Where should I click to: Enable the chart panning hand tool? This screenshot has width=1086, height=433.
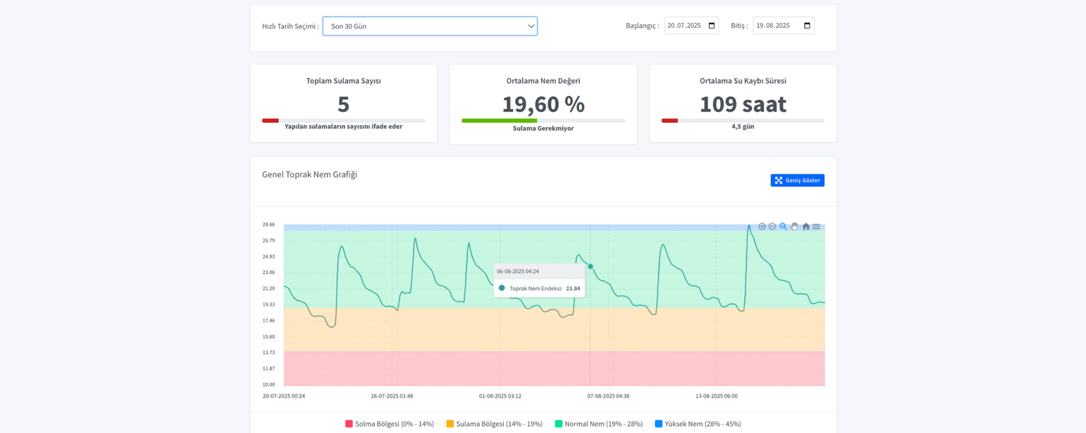pos(795,226)
